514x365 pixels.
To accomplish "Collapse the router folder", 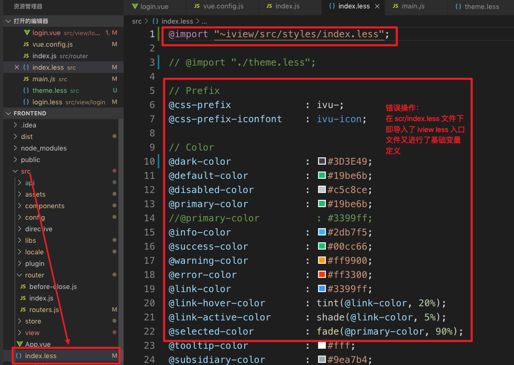I will 18,275.
